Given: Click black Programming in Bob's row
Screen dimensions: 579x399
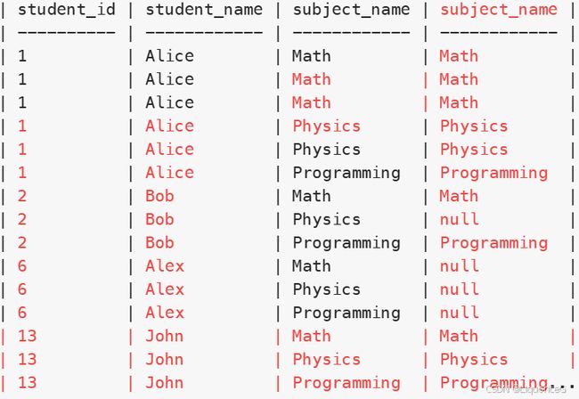Looking at the screenshot, I should (x=347, y=243).
